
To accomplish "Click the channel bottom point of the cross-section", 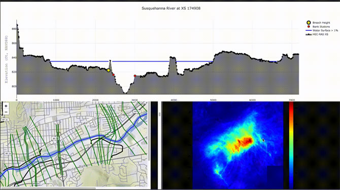I will tap(125, 93).
